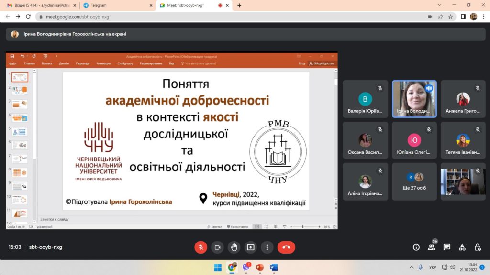Open chat with everyone
This screenshot has width=490, height=275.
[447, 247]
